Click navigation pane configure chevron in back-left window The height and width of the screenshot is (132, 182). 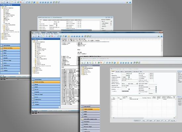pos(19,73)
